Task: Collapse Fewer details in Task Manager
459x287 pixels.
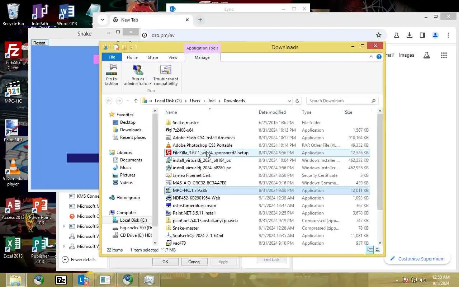Action: (x=79, y=259)
